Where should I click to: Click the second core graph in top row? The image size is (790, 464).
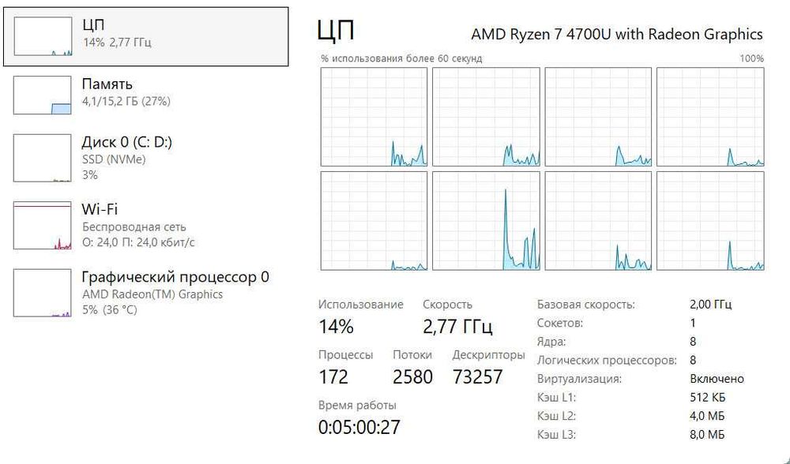click(487, 117)
